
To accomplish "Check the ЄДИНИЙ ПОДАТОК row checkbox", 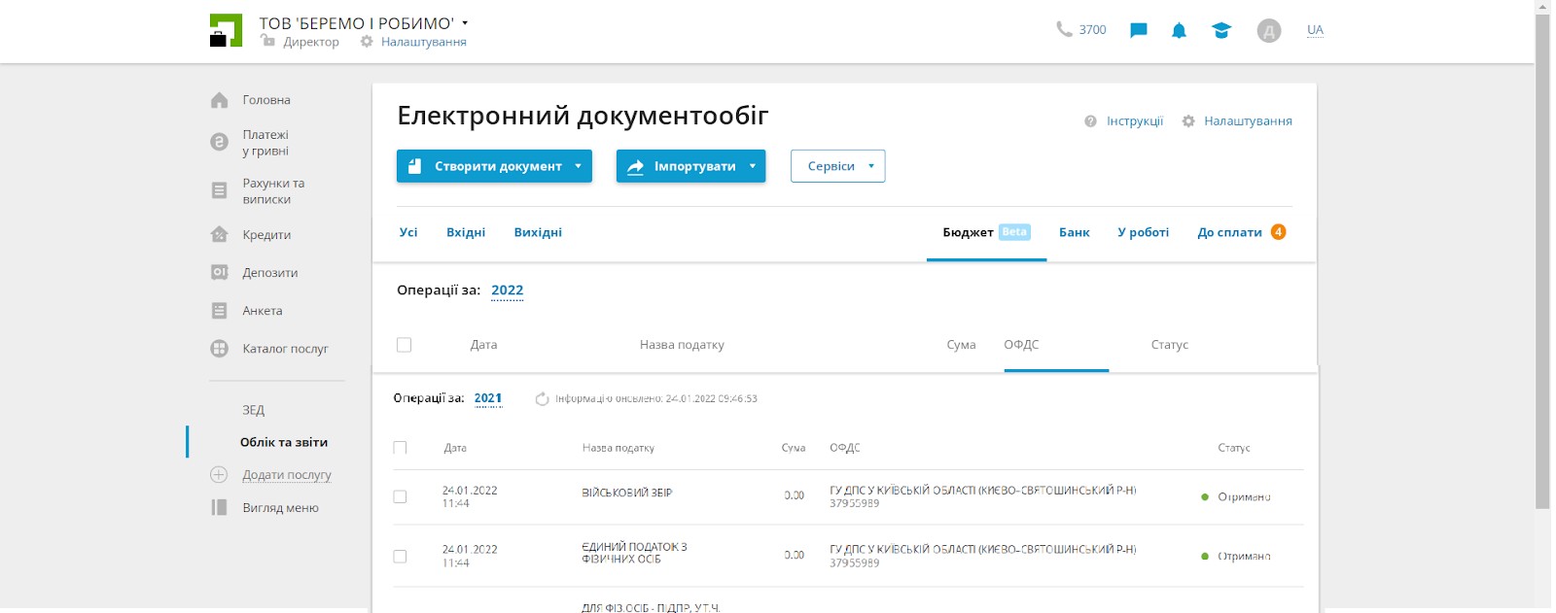I will [x=400, y=557].
